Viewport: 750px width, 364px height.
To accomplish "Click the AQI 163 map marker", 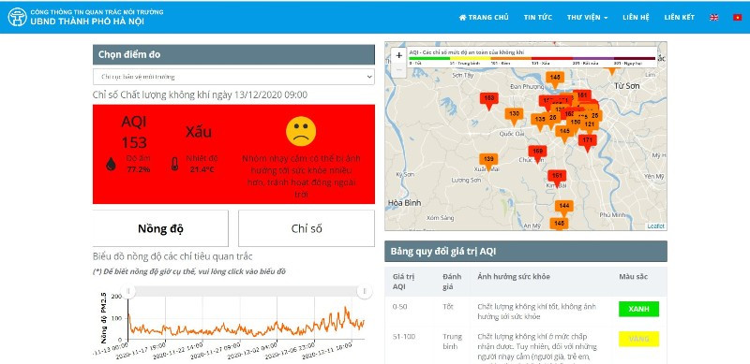I will click(x=488, y=100).
